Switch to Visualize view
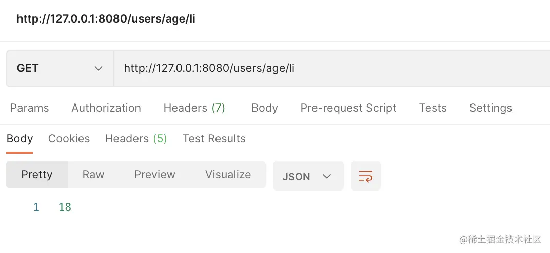 [x=228, y=175]
